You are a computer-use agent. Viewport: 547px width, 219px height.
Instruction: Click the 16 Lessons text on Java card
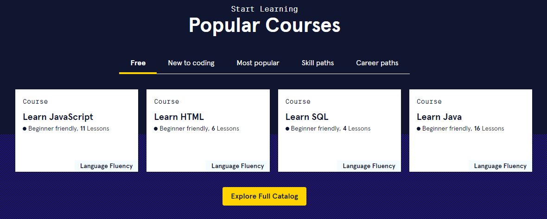(489, 129)
